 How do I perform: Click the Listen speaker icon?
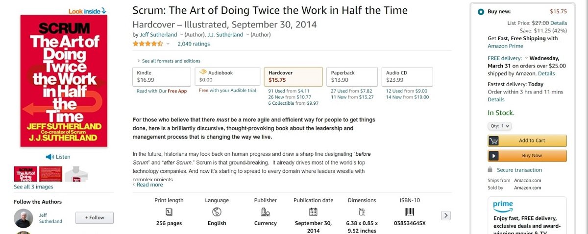tap(49, 157)
